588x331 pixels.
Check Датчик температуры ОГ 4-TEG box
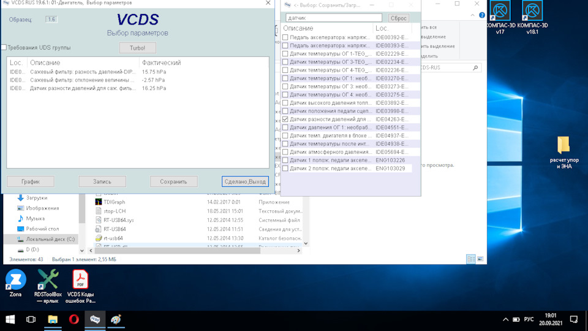tap(285, 70)
